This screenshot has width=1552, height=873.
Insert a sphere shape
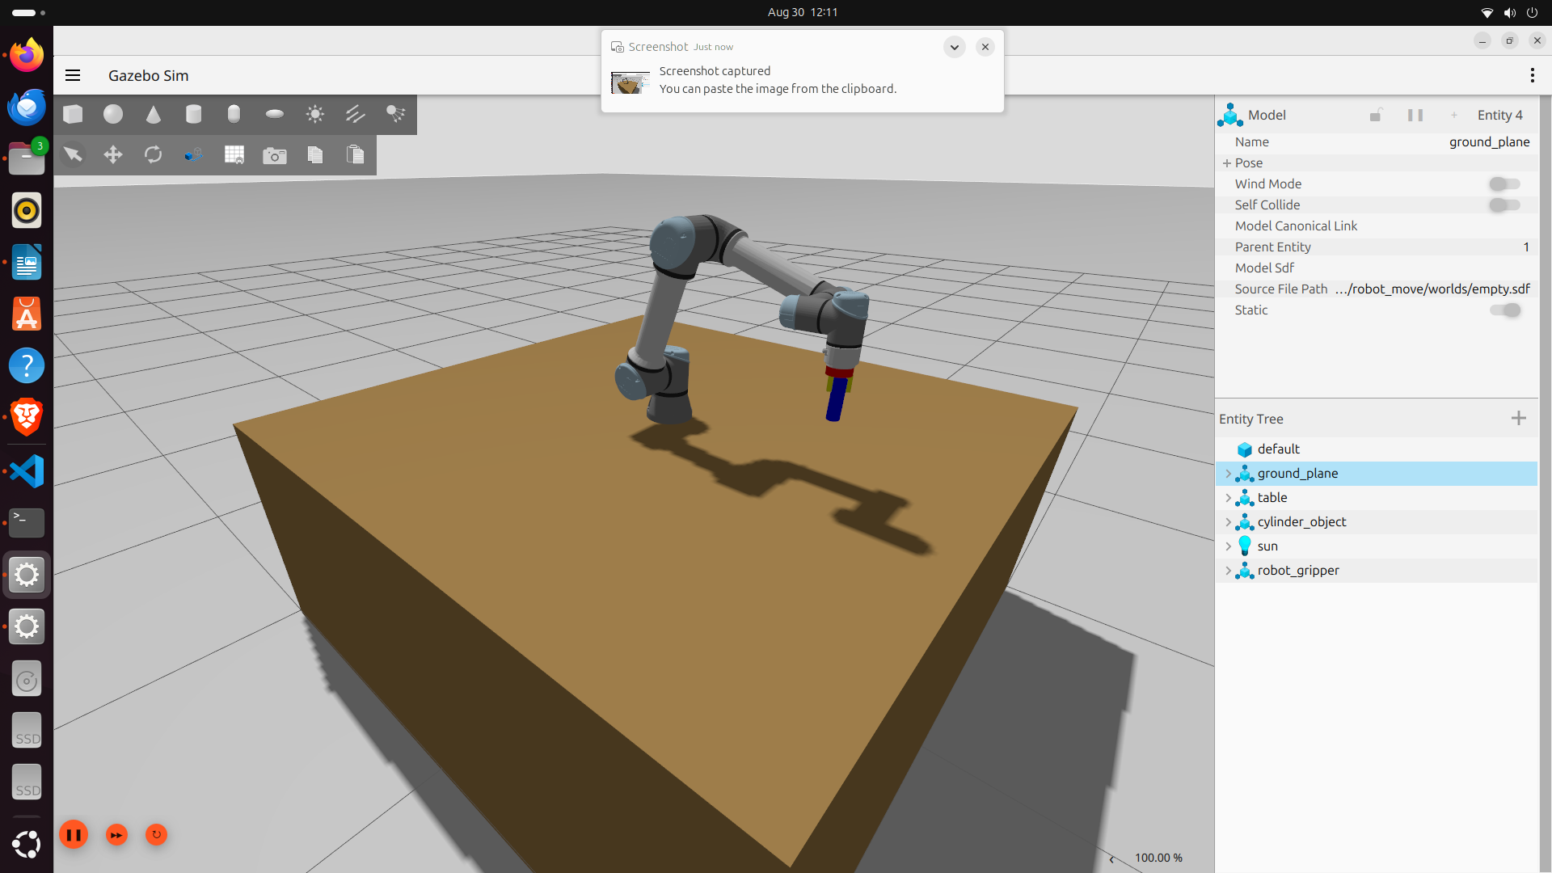tap(113, 114)
